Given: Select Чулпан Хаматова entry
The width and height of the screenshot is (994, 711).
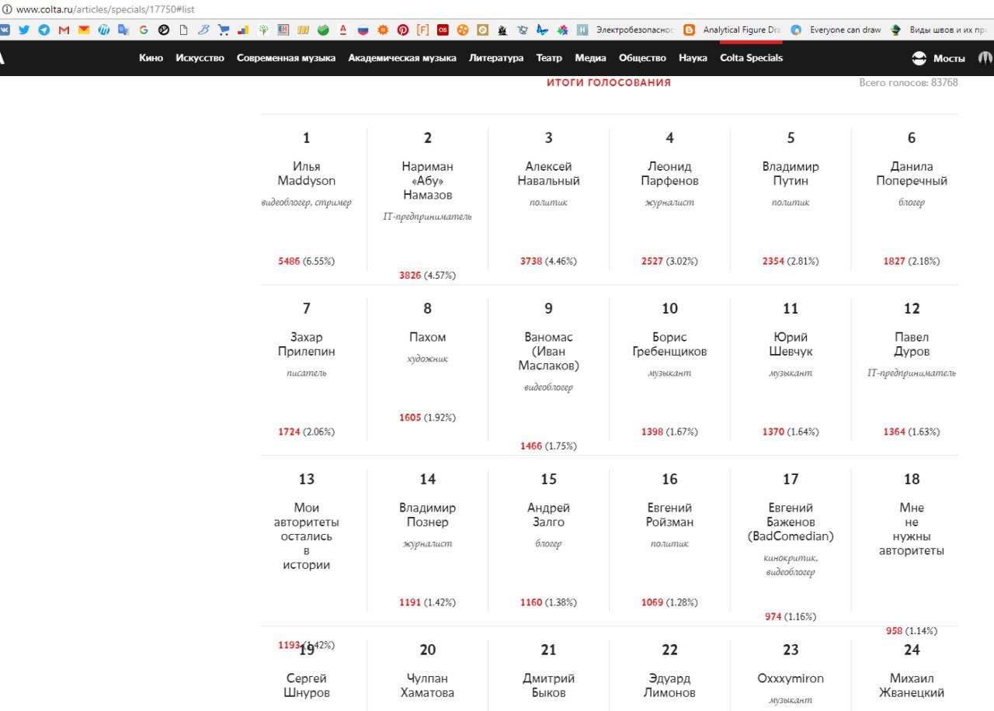Looking at the screenshot, I should 427,686.
